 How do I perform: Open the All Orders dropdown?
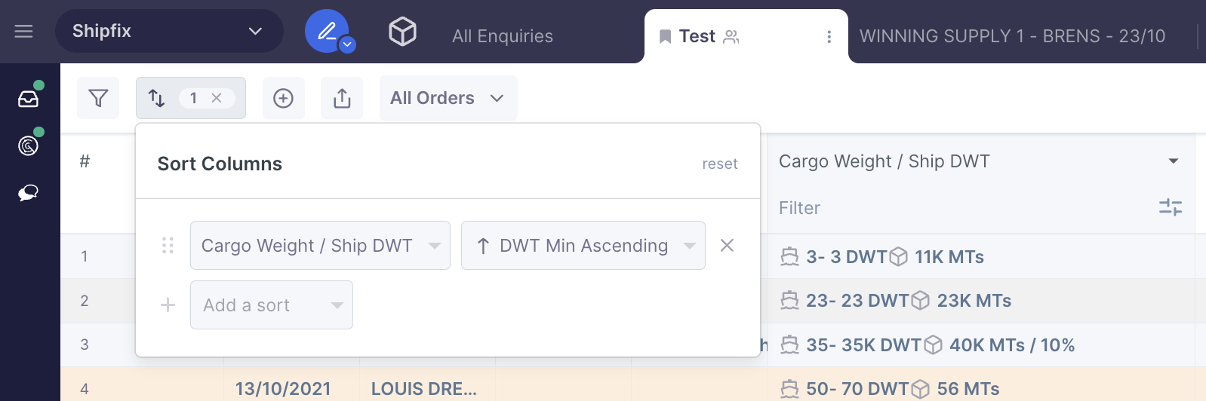pyautogui.click(x=448, y=98)
